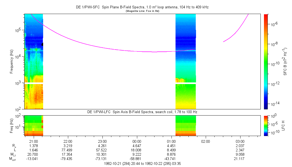Click the SFC B (nT² Hz⁻¹) colorbar label
The image size is (292, 167).
pyautogui.click(x=285, y=61)
